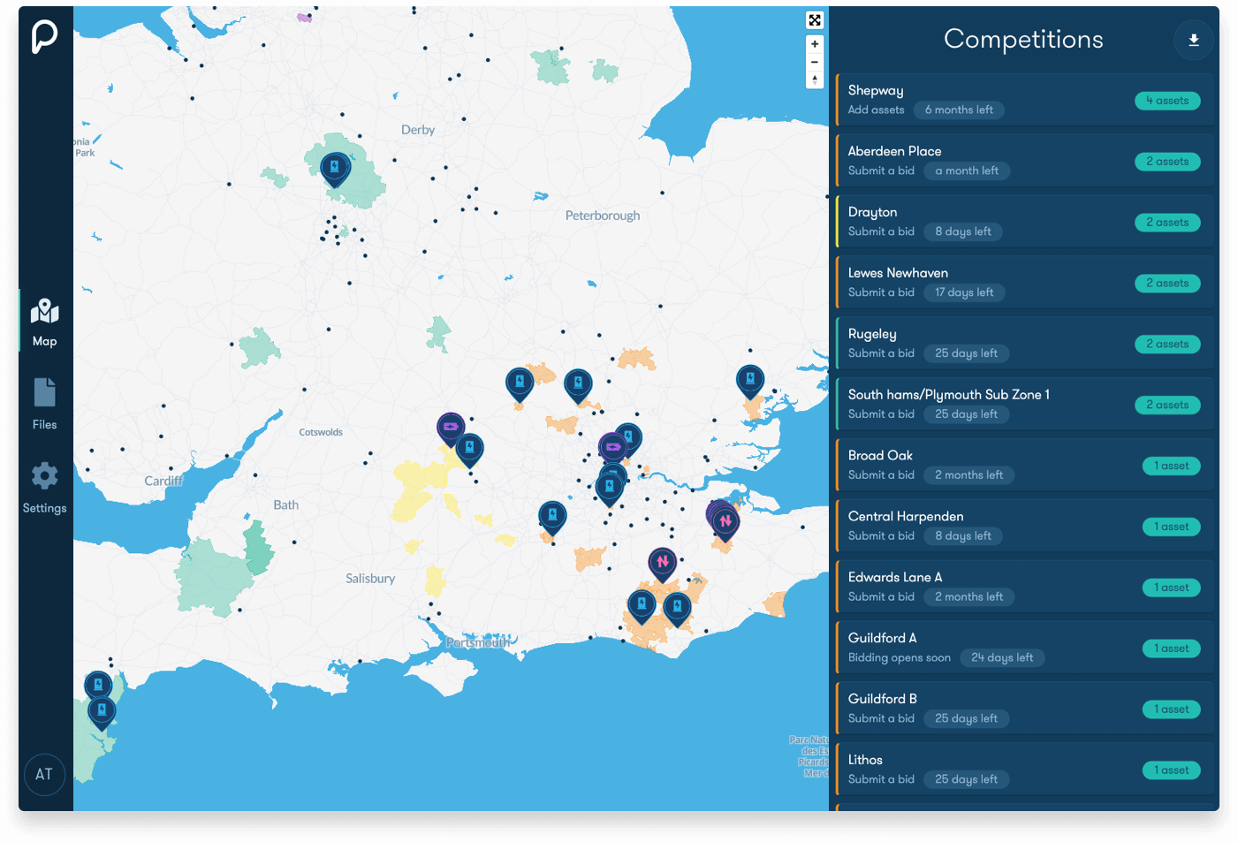The image size is (1238, 842).
Task: Open the Drayton competition
Action: click(1024, 221)
